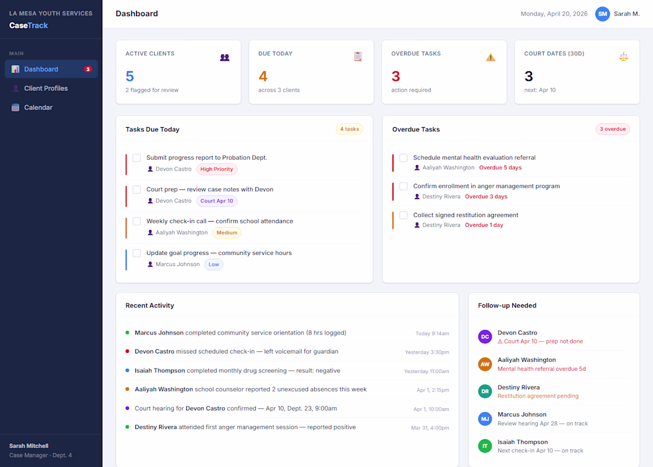
Task: Open the Overdue Tasks summary card
Action: pos(444,72)
